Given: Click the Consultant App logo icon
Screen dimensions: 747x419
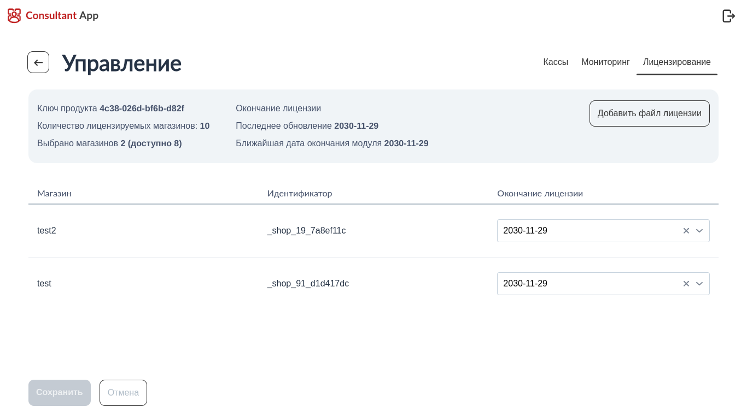Looking at the screenshot, I should tap(14, 16).
